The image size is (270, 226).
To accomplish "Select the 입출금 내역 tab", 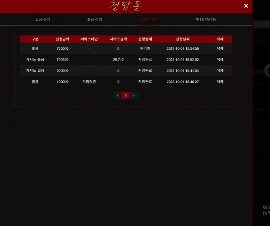I will point(148,19).
